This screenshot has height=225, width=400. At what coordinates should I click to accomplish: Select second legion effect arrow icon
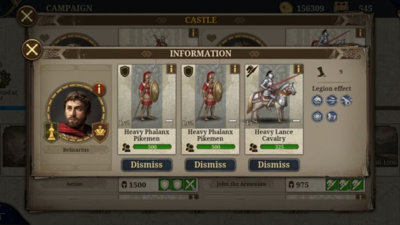(332, 100)
